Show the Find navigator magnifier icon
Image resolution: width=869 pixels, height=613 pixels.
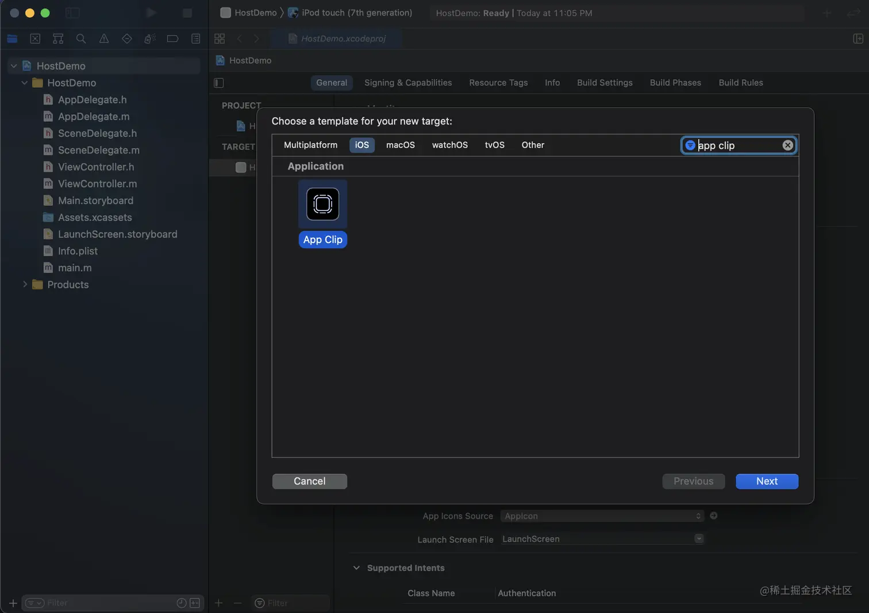81,38
